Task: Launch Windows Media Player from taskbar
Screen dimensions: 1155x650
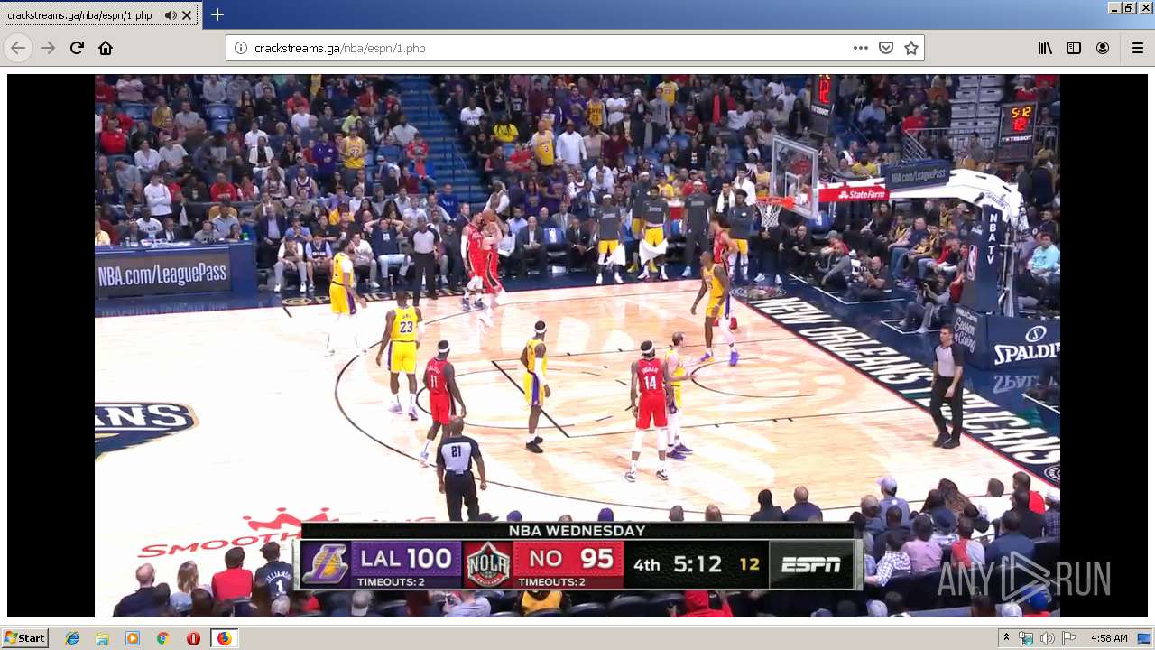Action: tap(133, 638)
